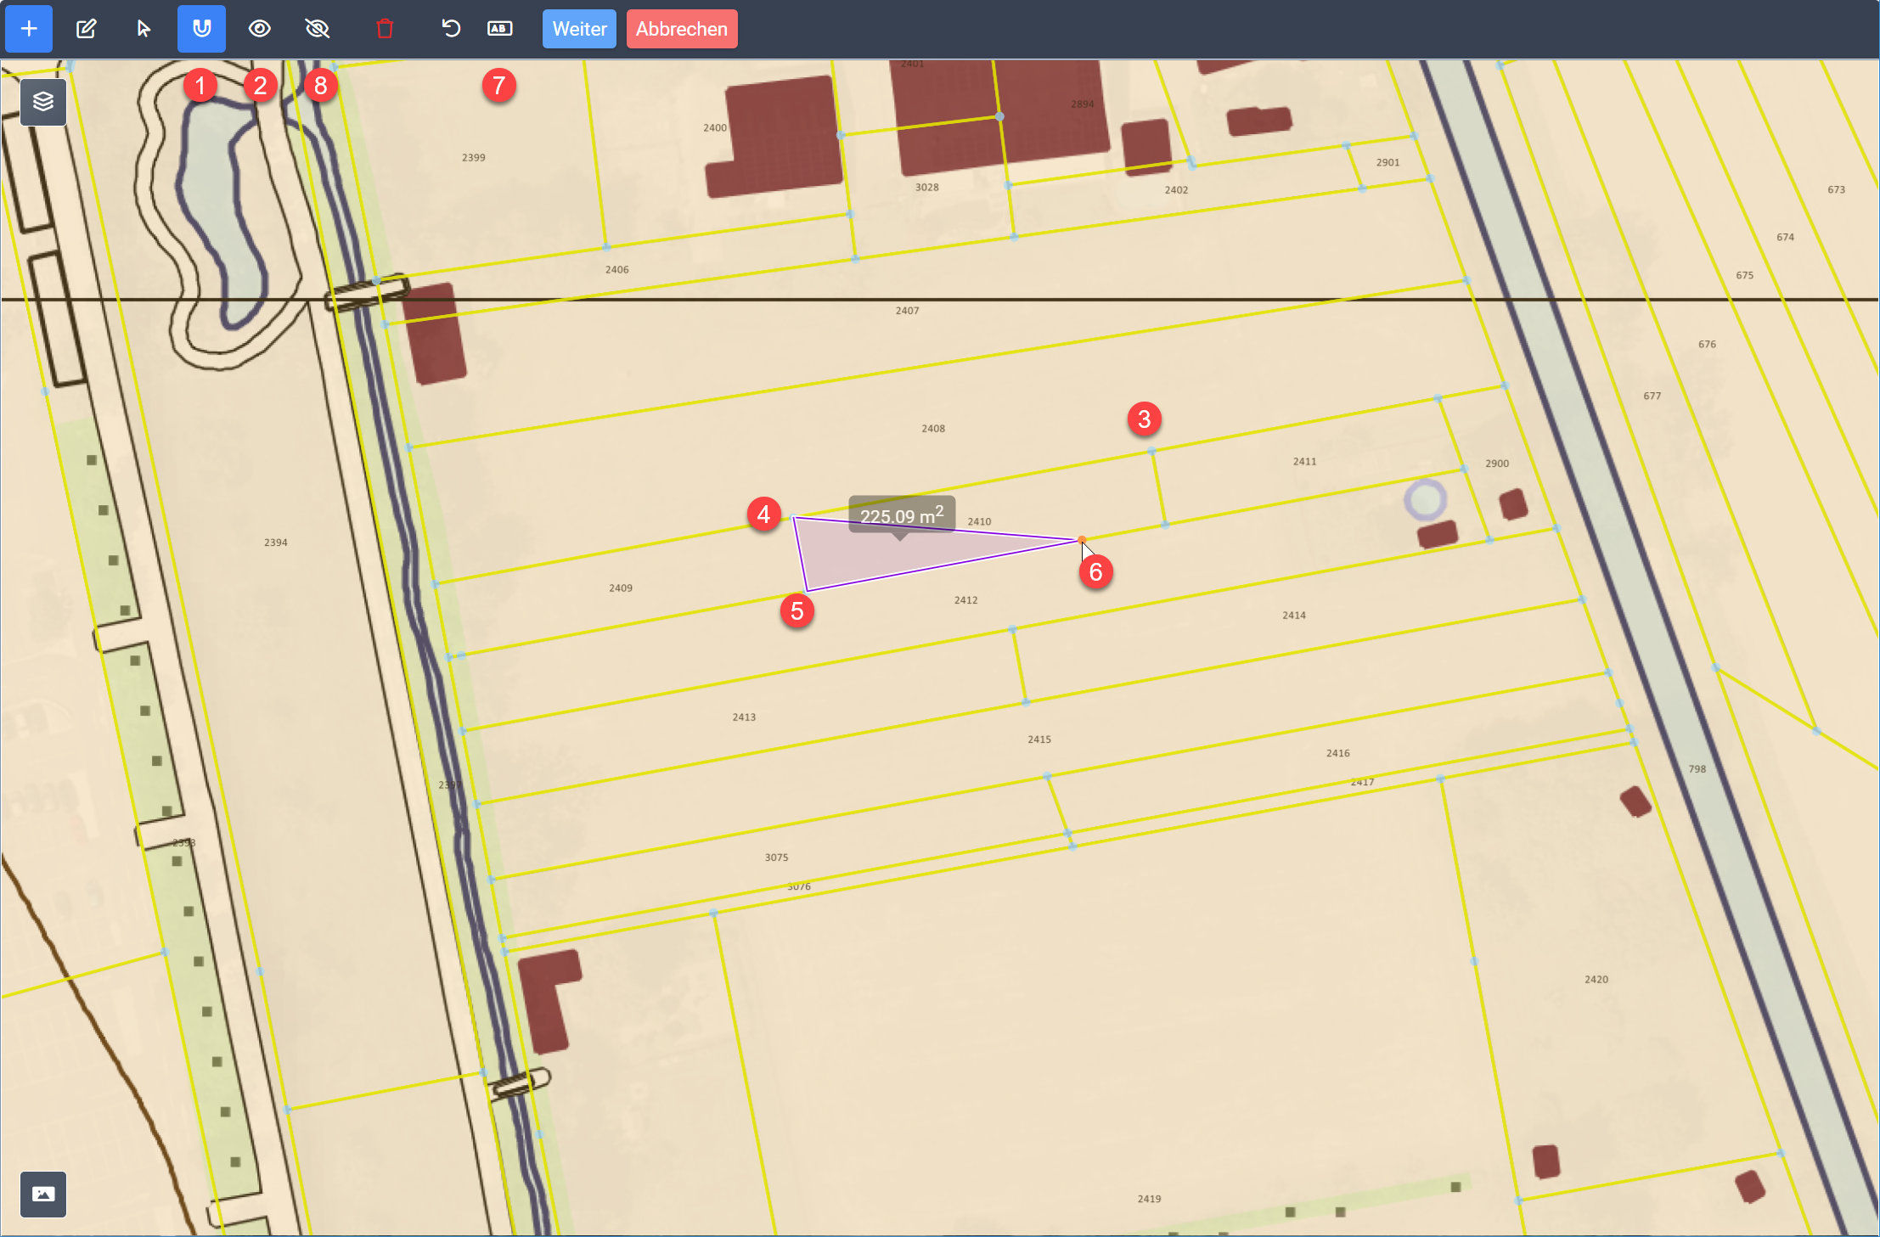The width and height of the screenshot is (1880, 1237).
Task: Click parcel label 2411
Action: pos(1304,462)
